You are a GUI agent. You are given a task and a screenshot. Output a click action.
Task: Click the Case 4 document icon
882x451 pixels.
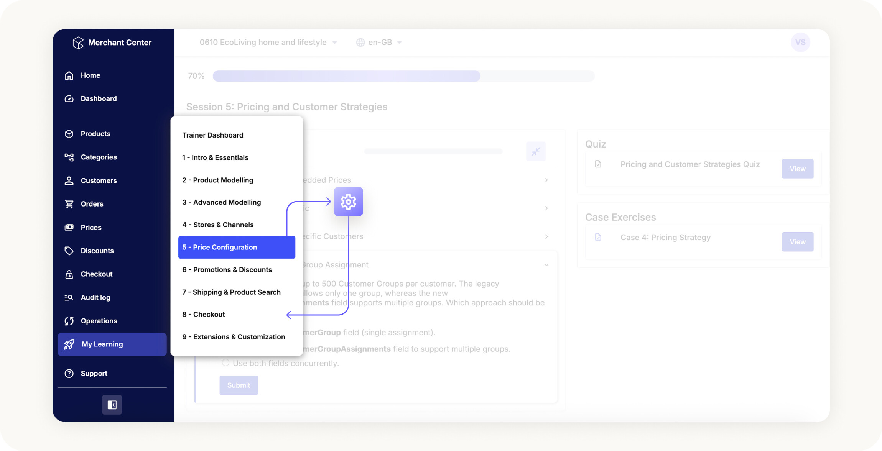tap(598, 237)
